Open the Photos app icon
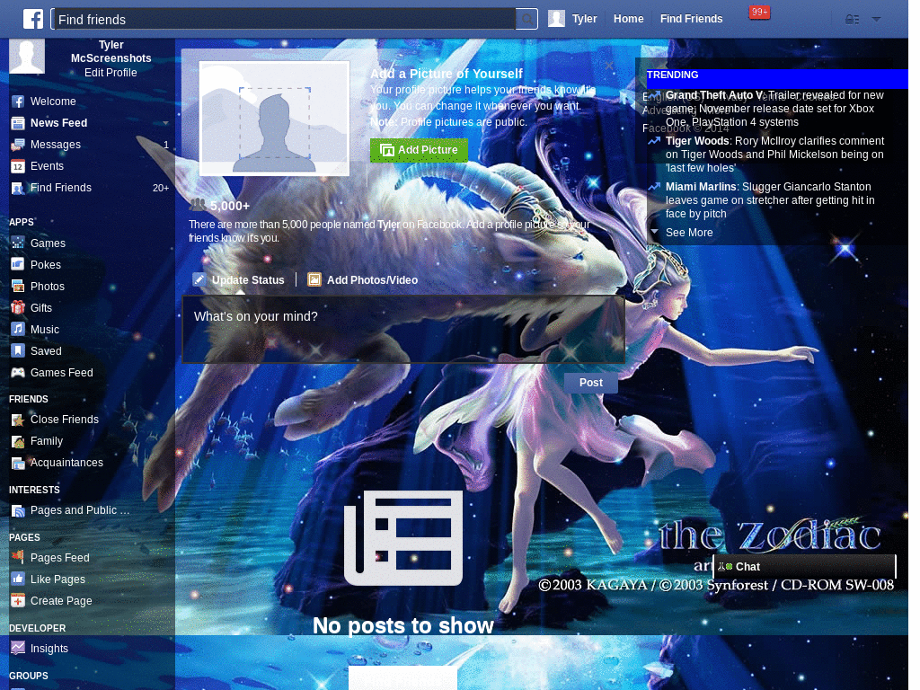920x690 pixels. [18, 287]
